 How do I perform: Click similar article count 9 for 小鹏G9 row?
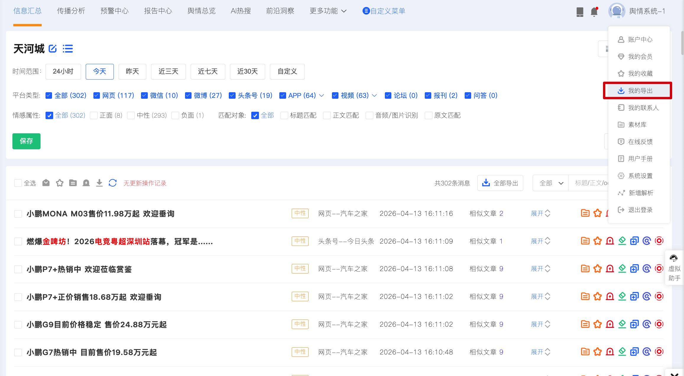[x=501, y=324]
